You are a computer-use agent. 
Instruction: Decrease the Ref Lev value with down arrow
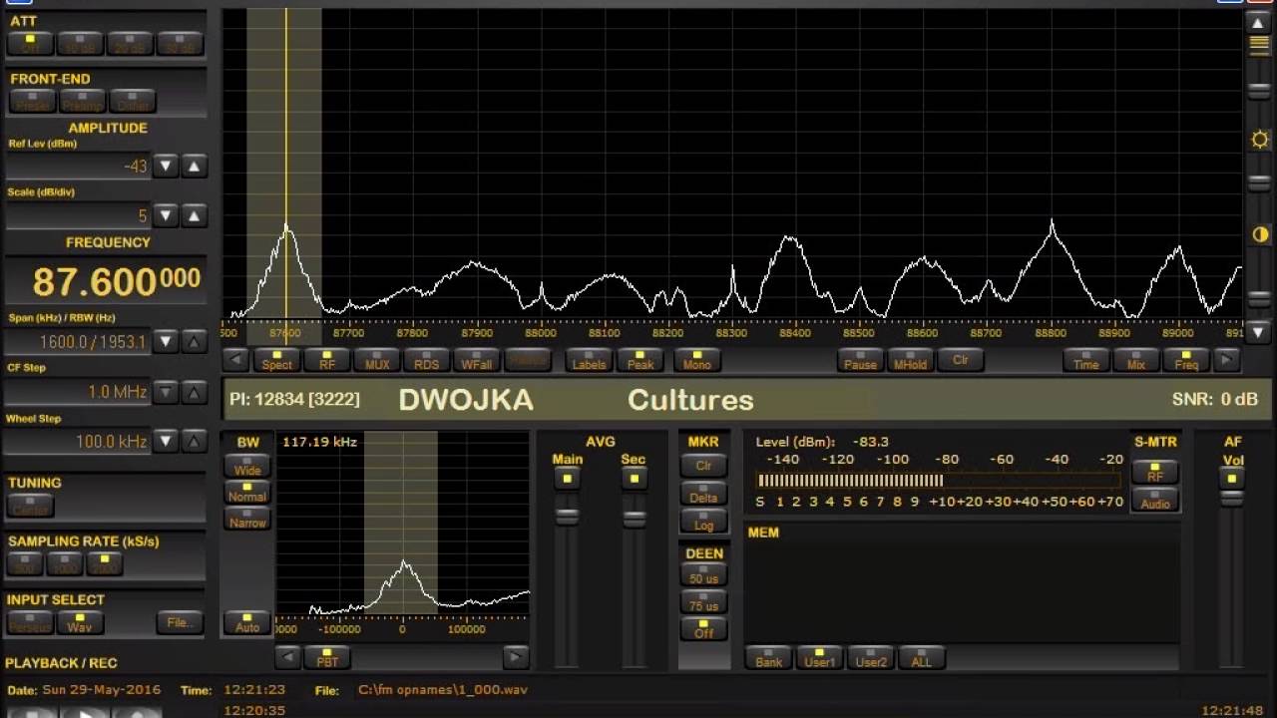166,167
